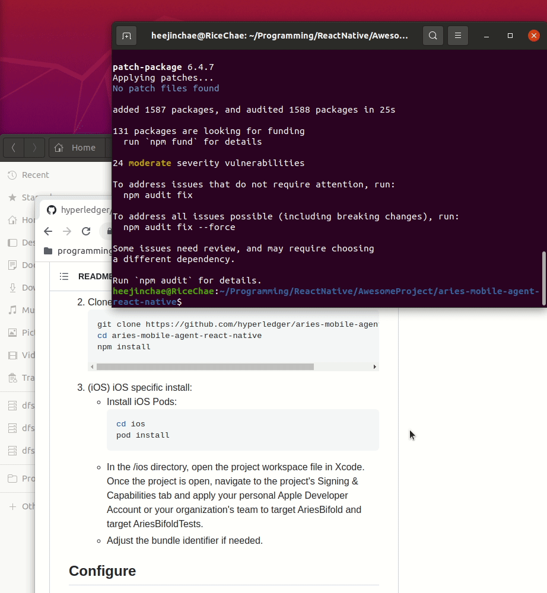Viewport: 547px width, 593px height.
Task: Select the Home house icon in Files sidebar
Action: click(12, 220)
